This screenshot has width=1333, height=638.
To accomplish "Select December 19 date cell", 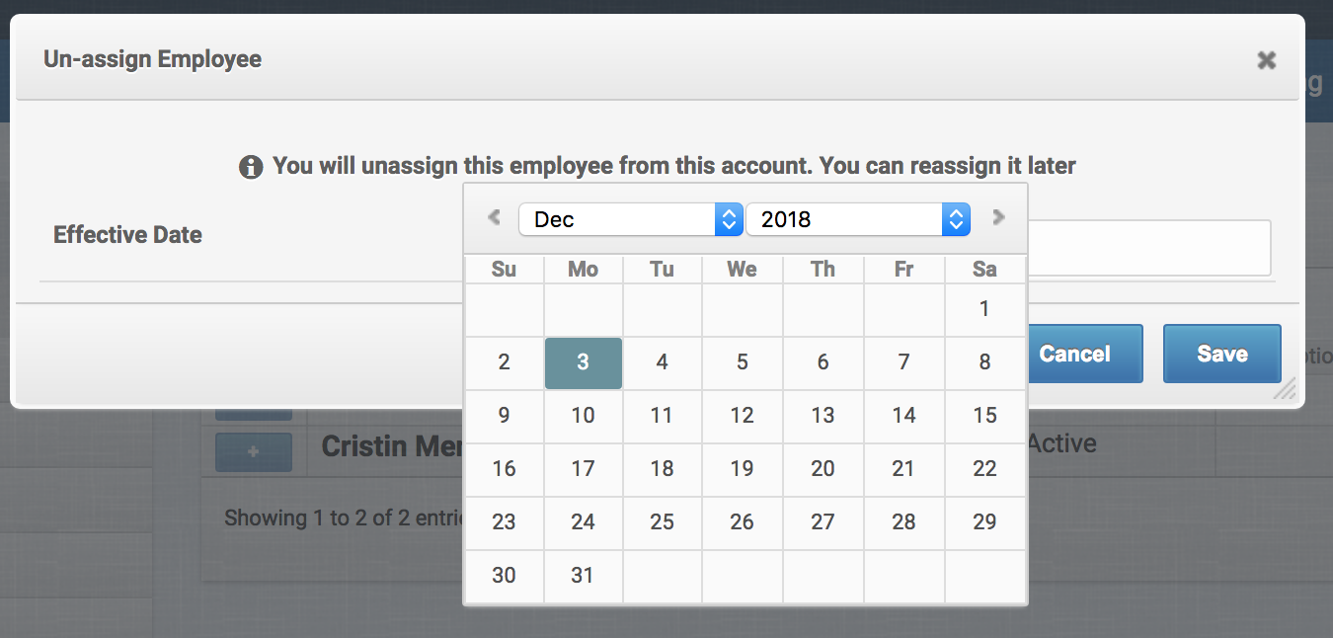I will pyautogui.click(x=743, y=469).
